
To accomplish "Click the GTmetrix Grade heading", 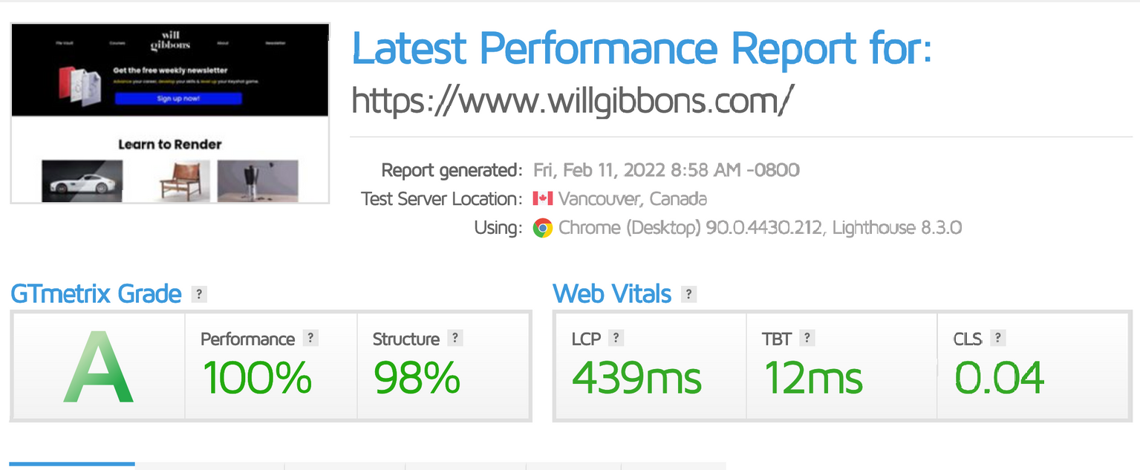I will pyautogui.click(x=96, y=294).
